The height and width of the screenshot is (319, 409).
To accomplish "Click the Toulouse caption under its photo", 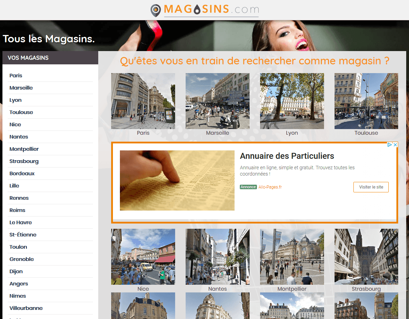I will point(366,133).
